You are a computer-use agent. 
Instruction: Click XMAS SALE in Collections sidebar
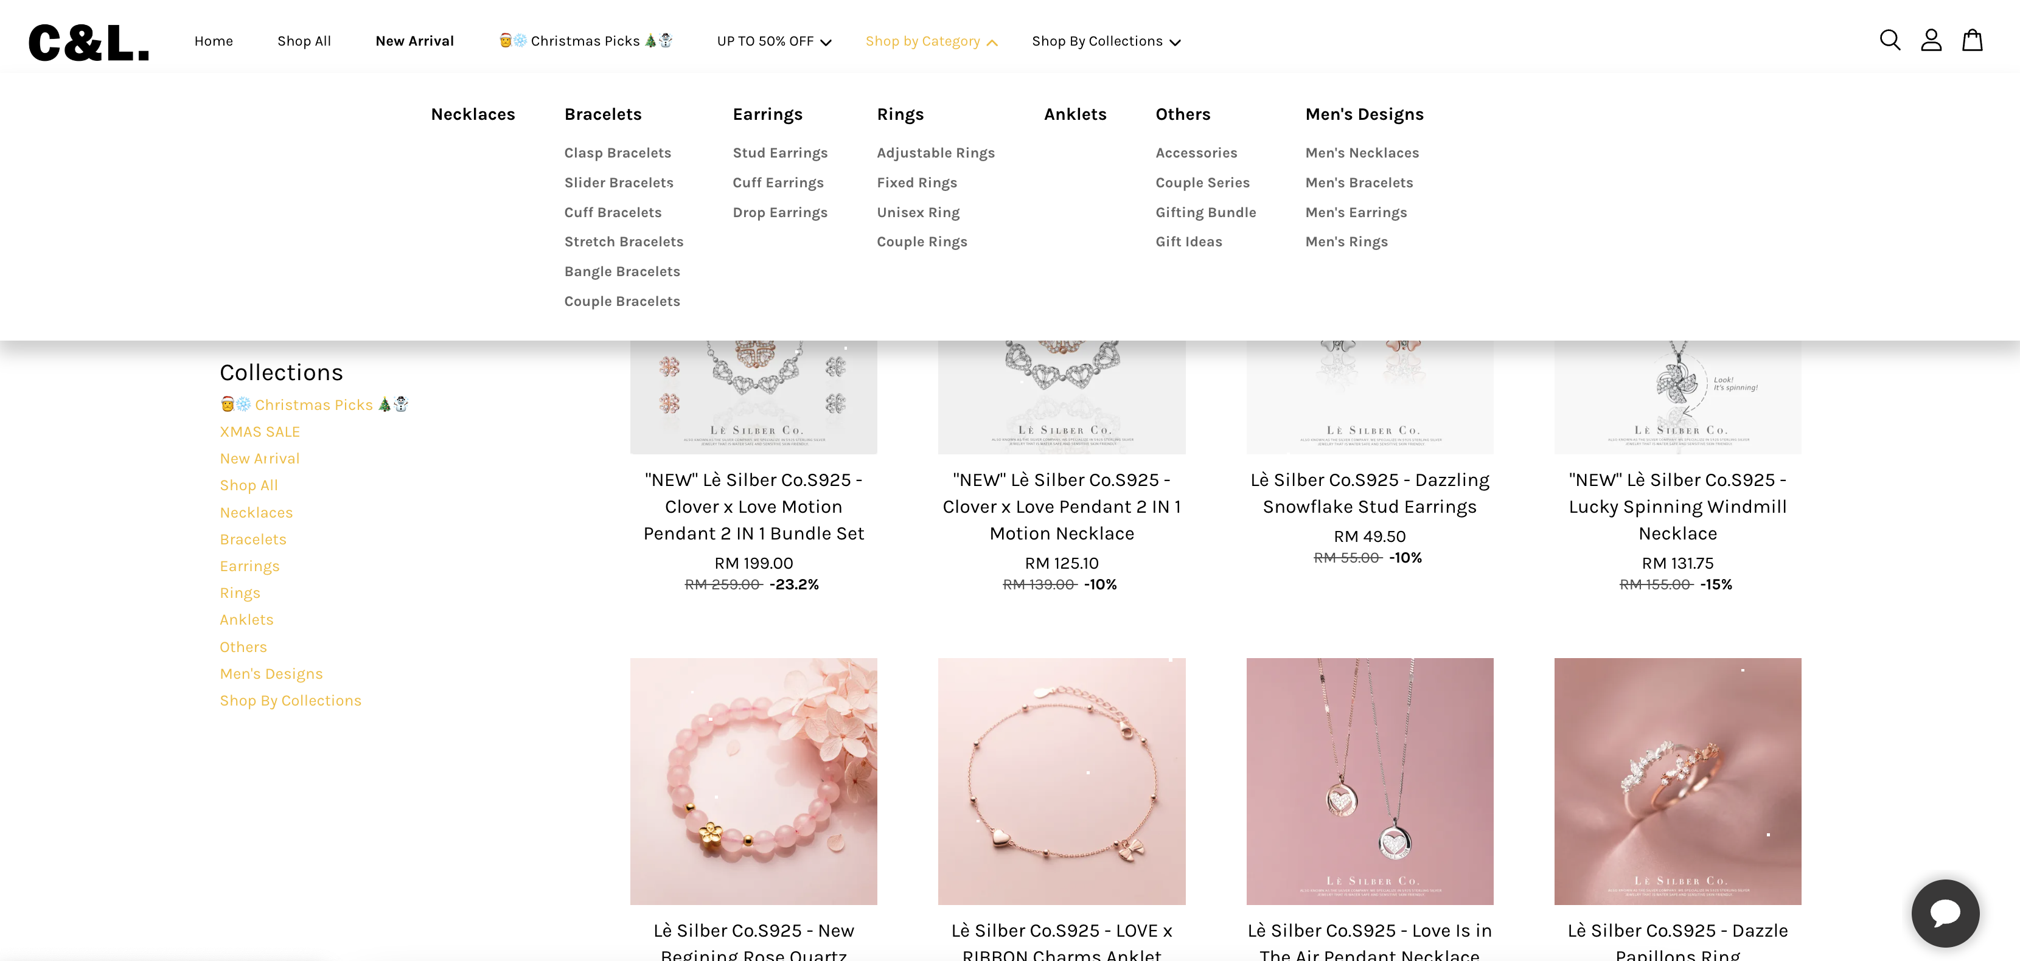point(260,432)
